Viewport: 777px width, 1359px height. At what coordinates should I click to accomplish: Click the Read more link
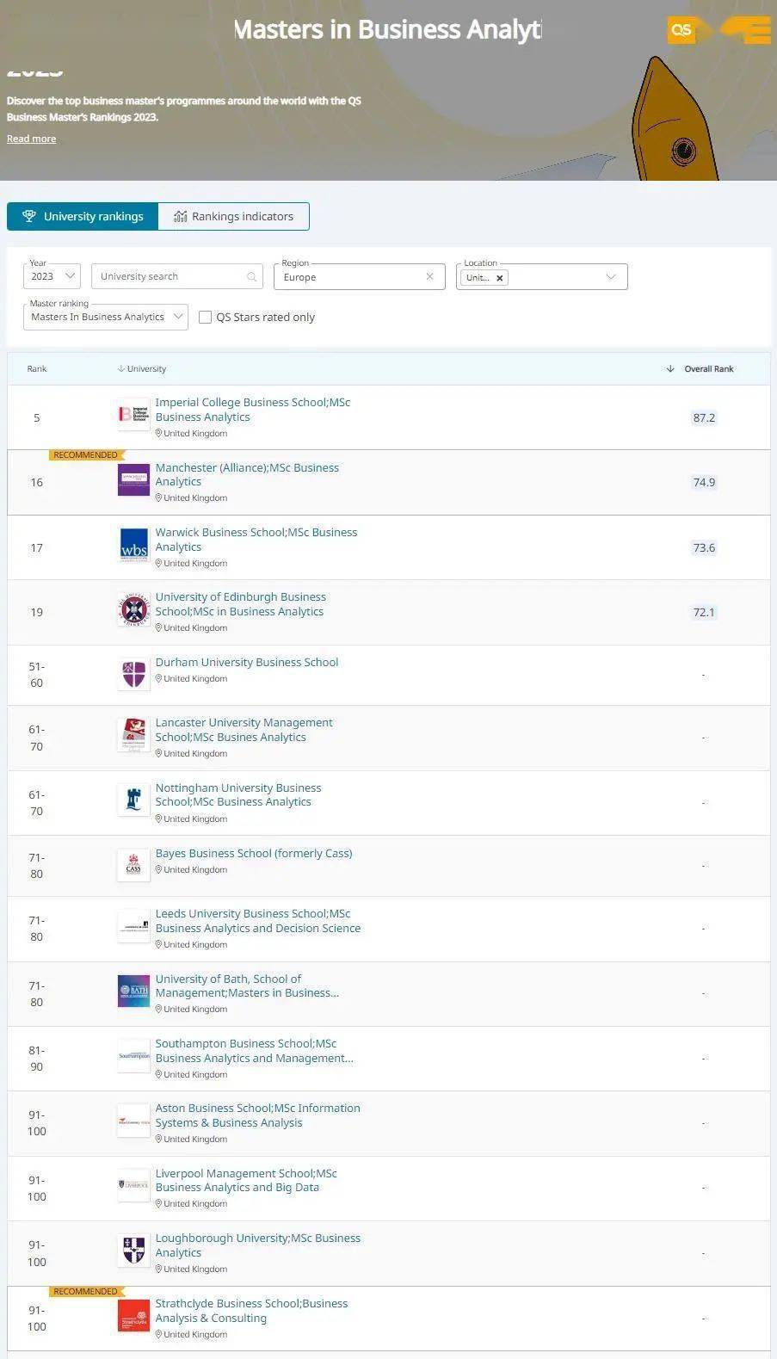pos(31,139)
